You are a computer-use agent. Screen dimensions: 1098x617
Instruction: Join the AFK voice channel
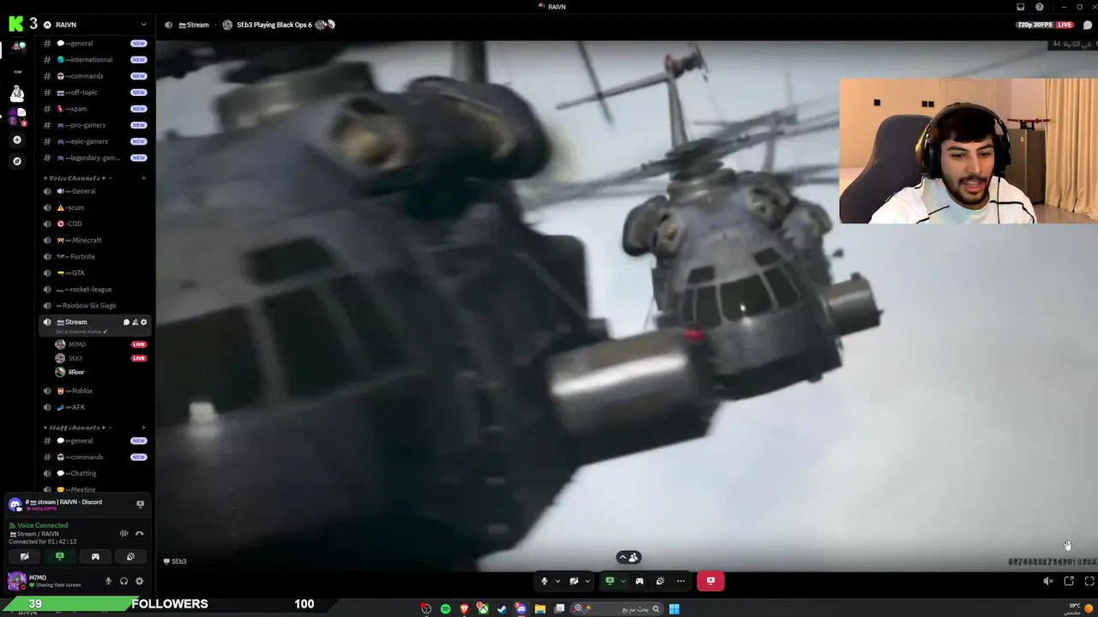click(94, 407)
